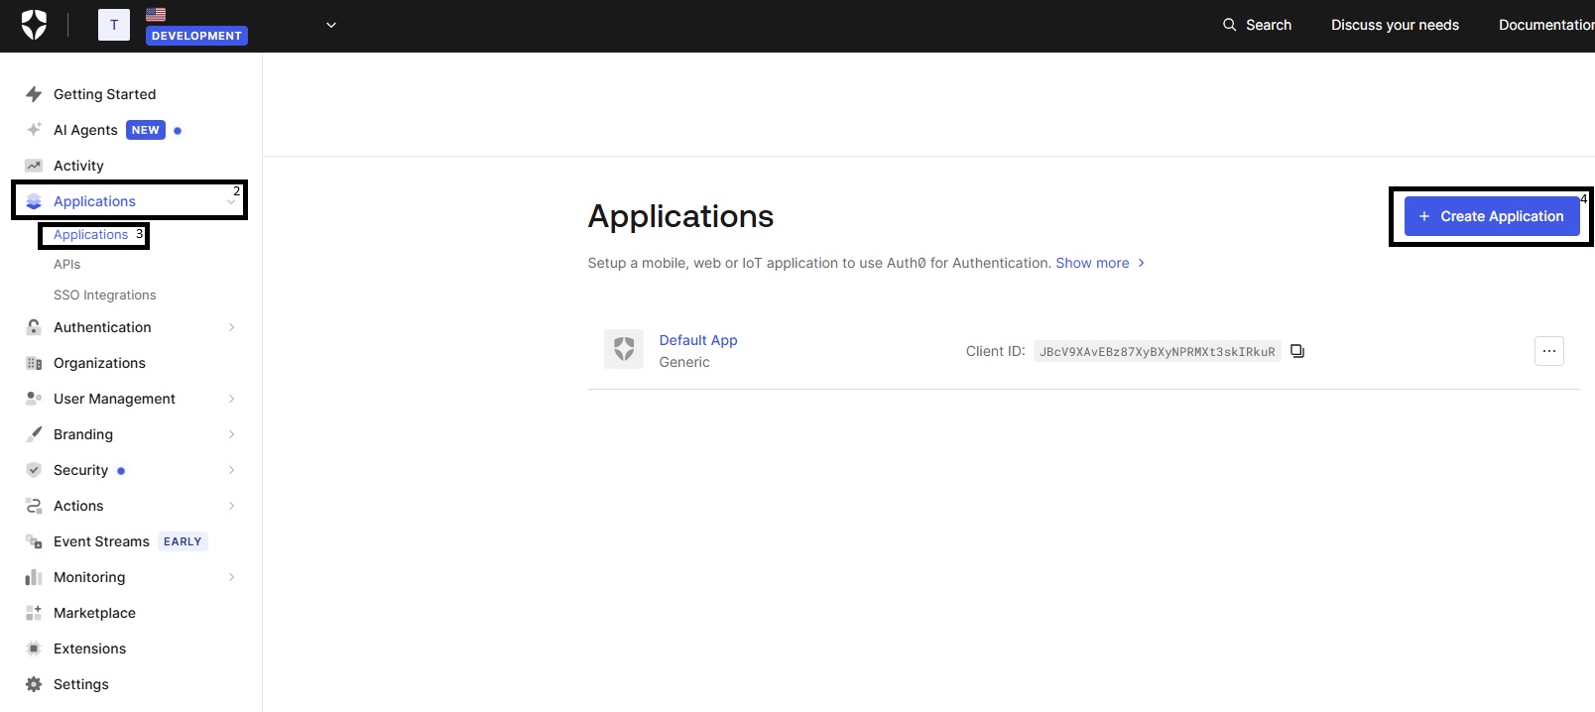
Task: Click the Monitoring bar chart icon
Action: (x=34, y=577)
